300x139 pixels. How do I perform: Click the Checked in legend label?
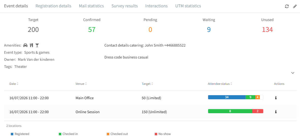[x=70, y=134]
